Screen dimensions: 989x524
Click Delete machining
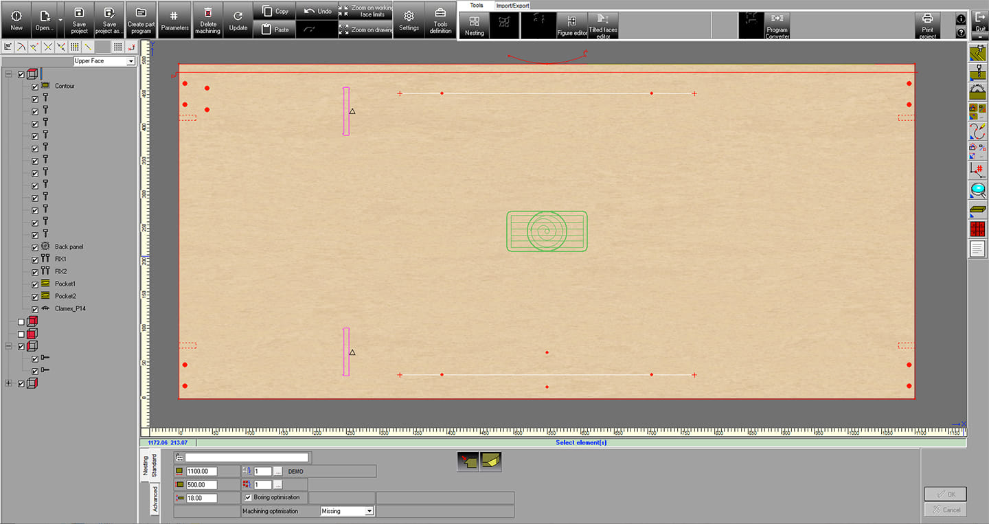(207, 20)
